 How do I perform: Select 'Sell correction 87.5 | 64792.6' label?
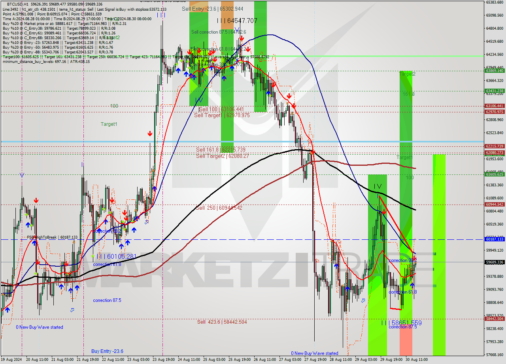(219, 32)
